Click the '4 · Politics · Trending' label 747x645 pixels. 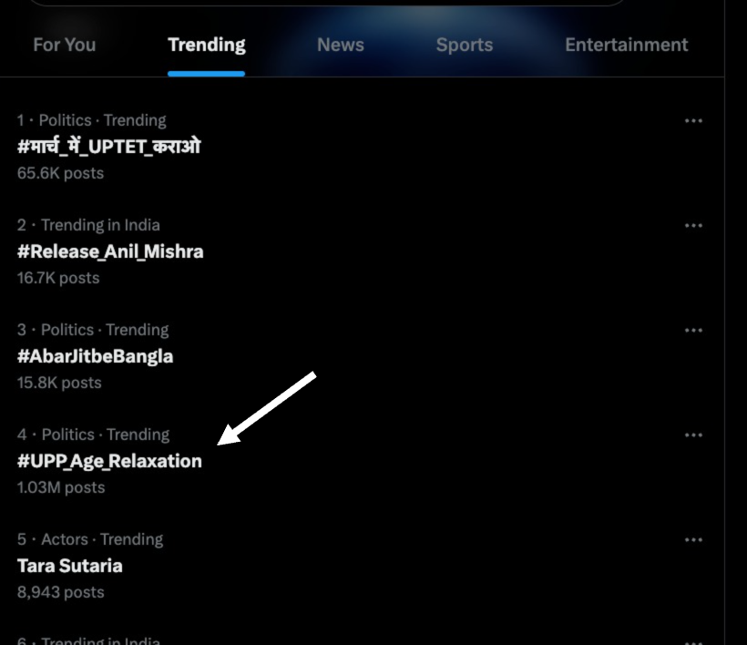click(93, 435)
